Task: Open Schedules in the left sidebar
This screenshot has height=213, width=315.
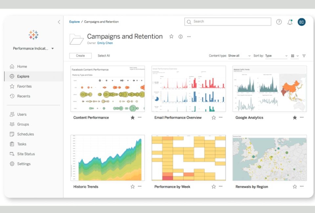Action: coord(25,134)
